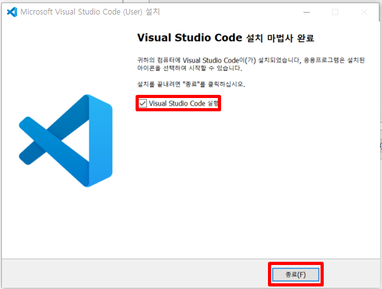Click the paragraph starting with '귀하의 컴퓨터에'
382x289 pixels.
click(x=251, y=64)
